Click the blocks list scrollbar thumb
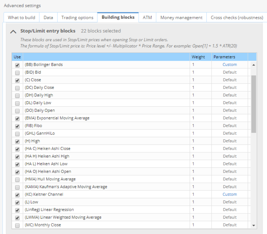The width and height of the screenshot is (267, 234). click(x=254, y=104)
